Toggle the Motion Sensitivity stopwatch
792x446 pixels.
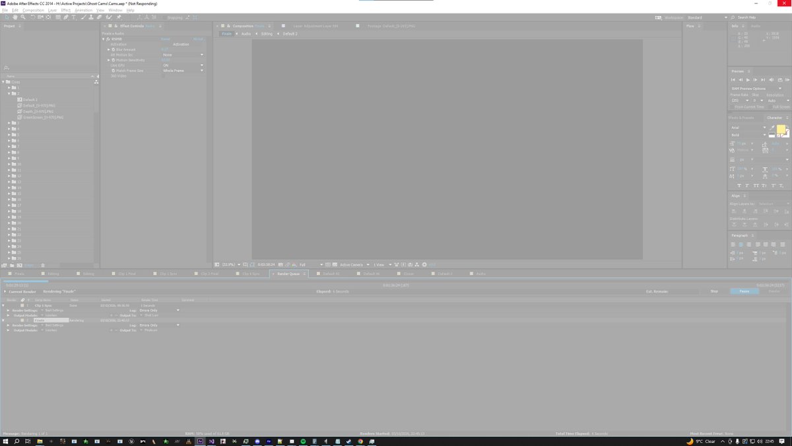click(x=114, y=60)
